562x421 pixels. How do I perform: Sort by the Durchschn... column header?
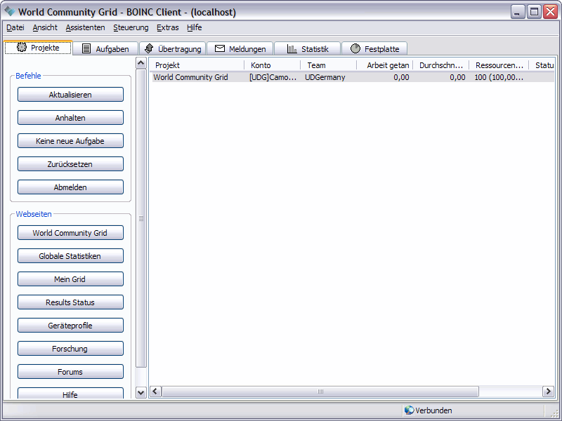coord(441,65)
